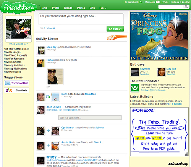Screen dimensions: 191x167
Task: Open New Horoscope
Action: coord(13,72)
